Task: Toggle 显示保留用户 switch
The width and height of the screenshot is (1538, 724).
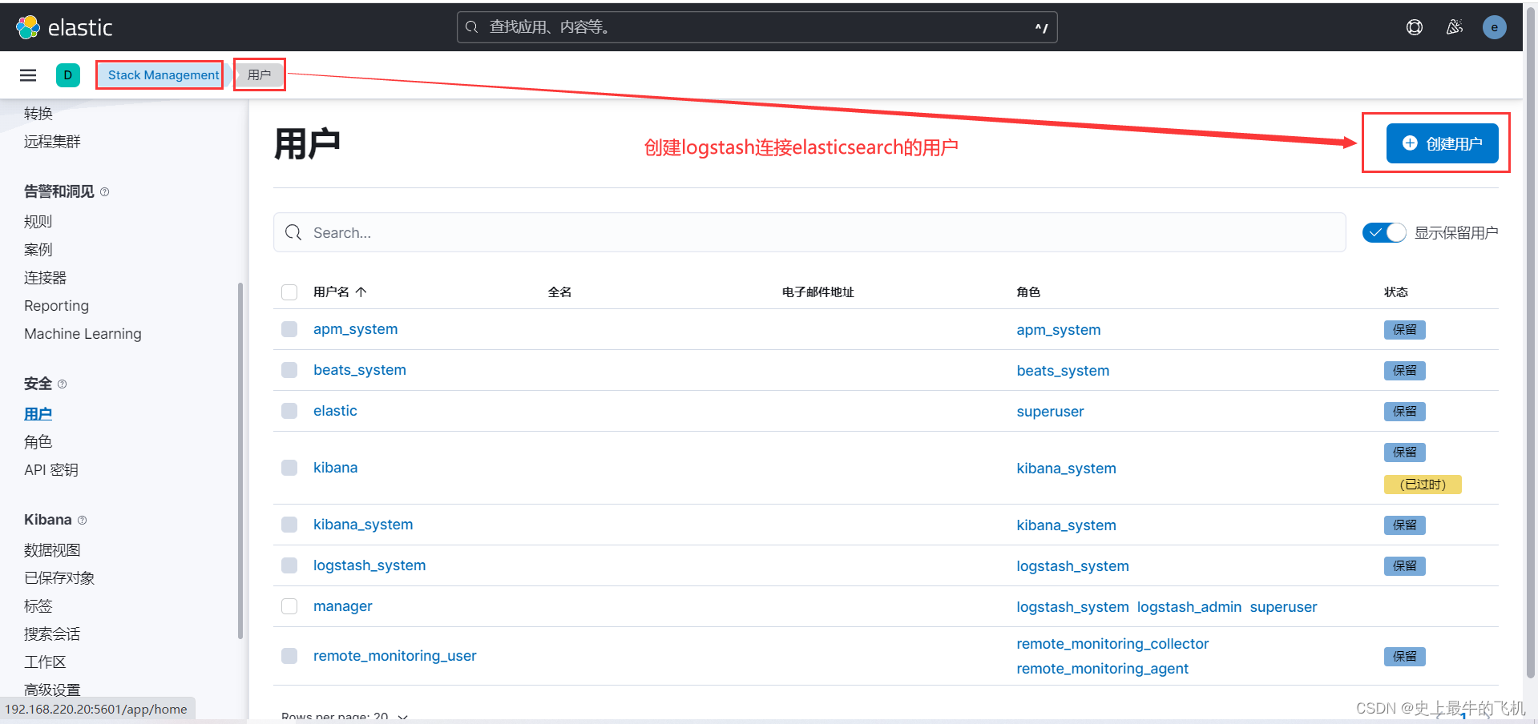Action: coord(1384,233)
